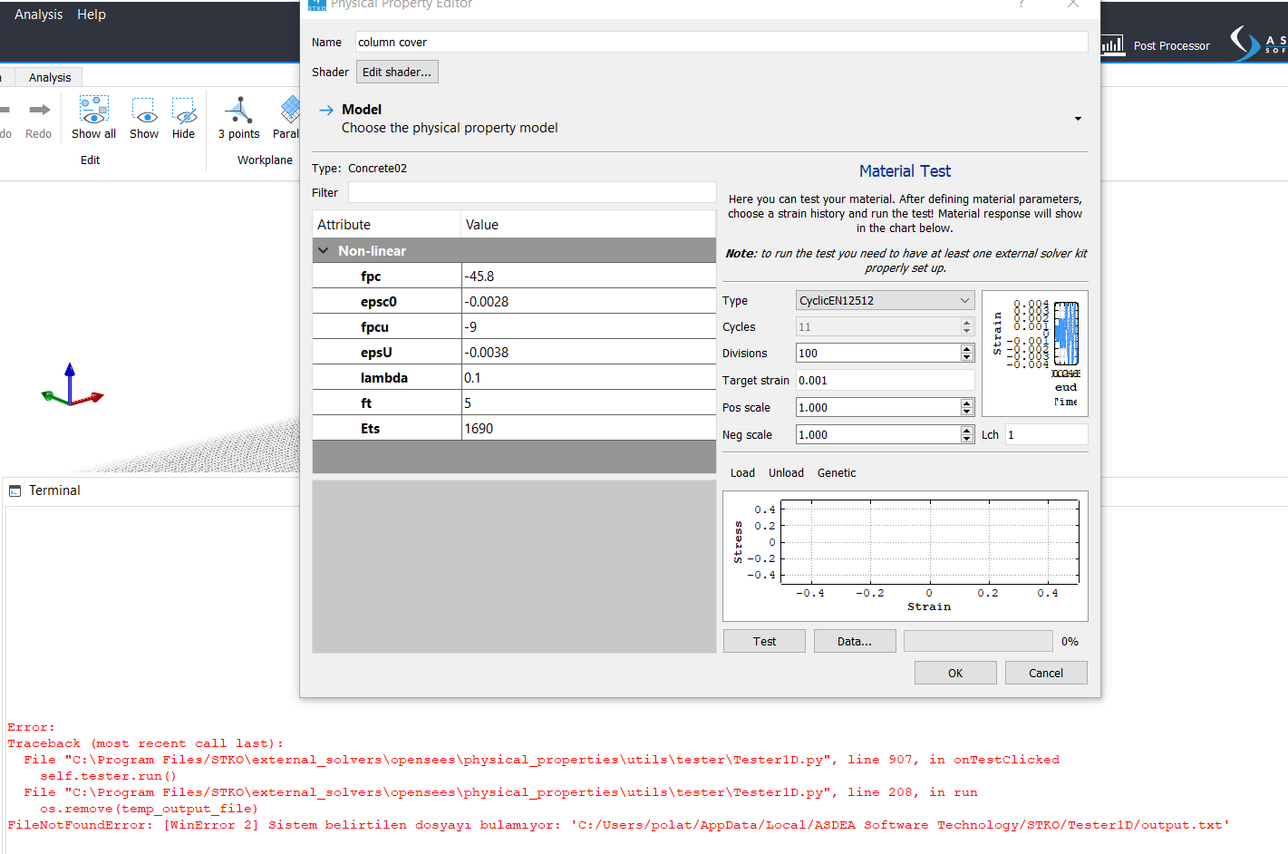Click the Ets value cell 1690
This screenshot has width=1288, height=854.
[x=588, y=429]
